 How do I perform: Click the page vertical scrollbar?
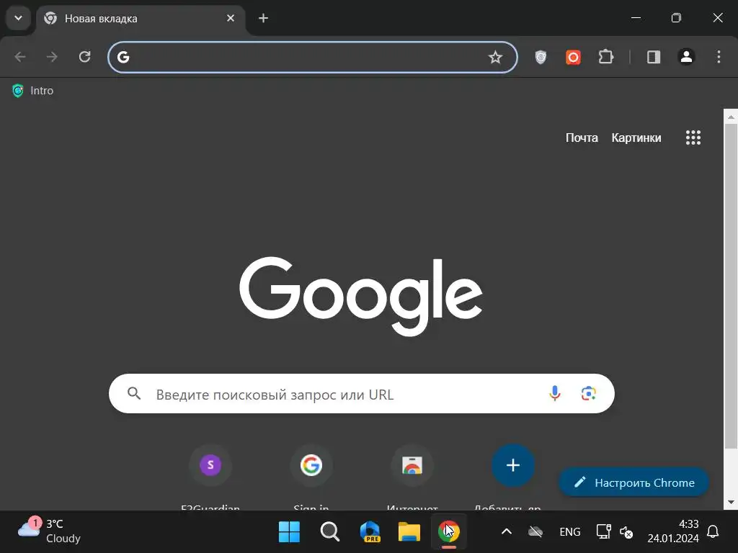731,286
